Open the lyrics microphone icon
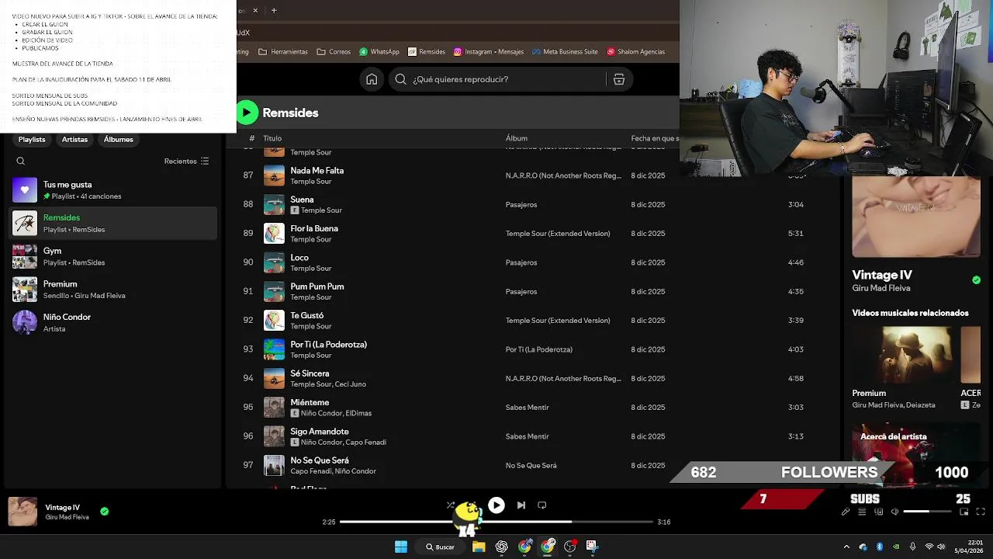Image resolution: width=993 pixels, height=559 pixels. [x=846, y=512]
